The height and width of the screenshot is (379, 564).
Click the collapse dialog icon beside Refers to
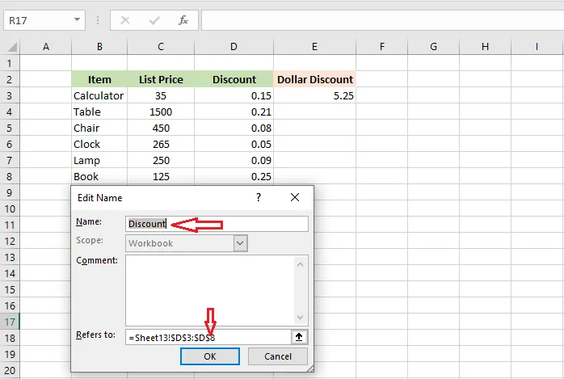click(x=299, y=337)
